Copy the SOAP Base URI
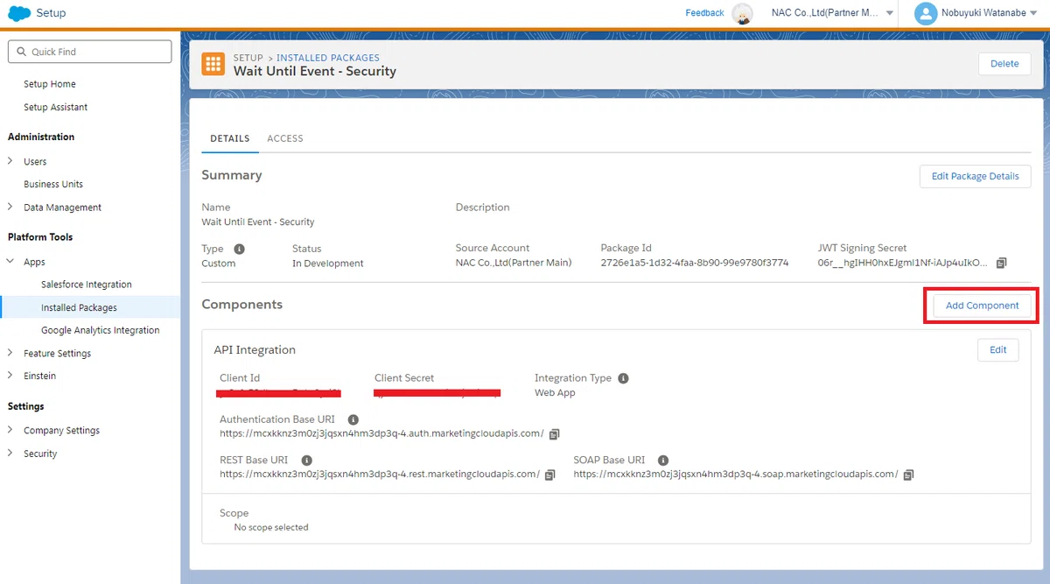The width and height of the screenshot is (1050, 584). (908, 475)
